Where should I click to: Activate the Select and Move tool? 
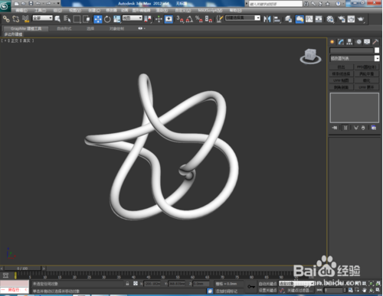tap(98, 19)
